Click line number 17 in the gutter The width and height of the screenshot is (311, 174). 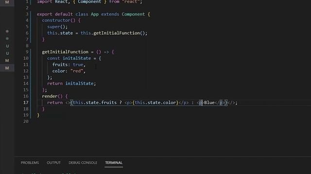[26, 102]
